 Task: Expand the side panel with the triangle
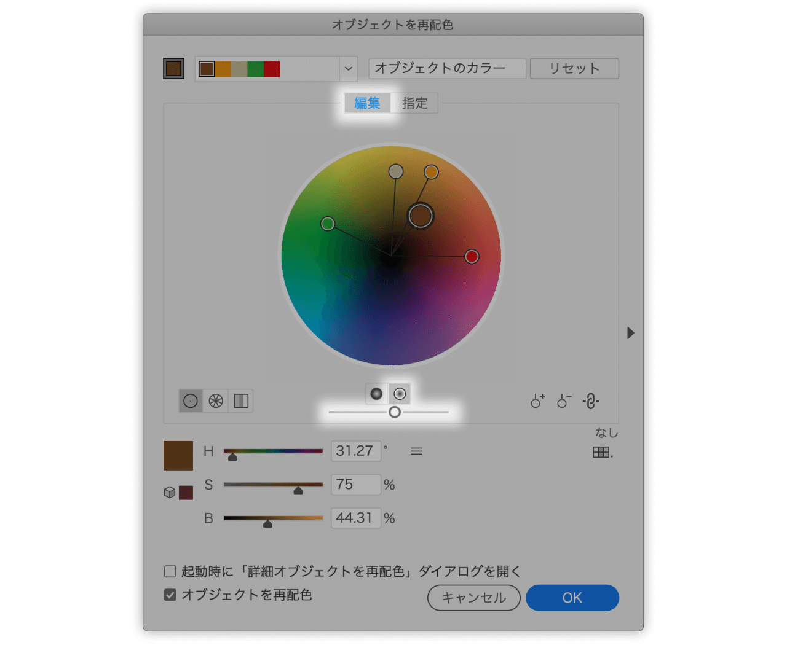[630, 333]
